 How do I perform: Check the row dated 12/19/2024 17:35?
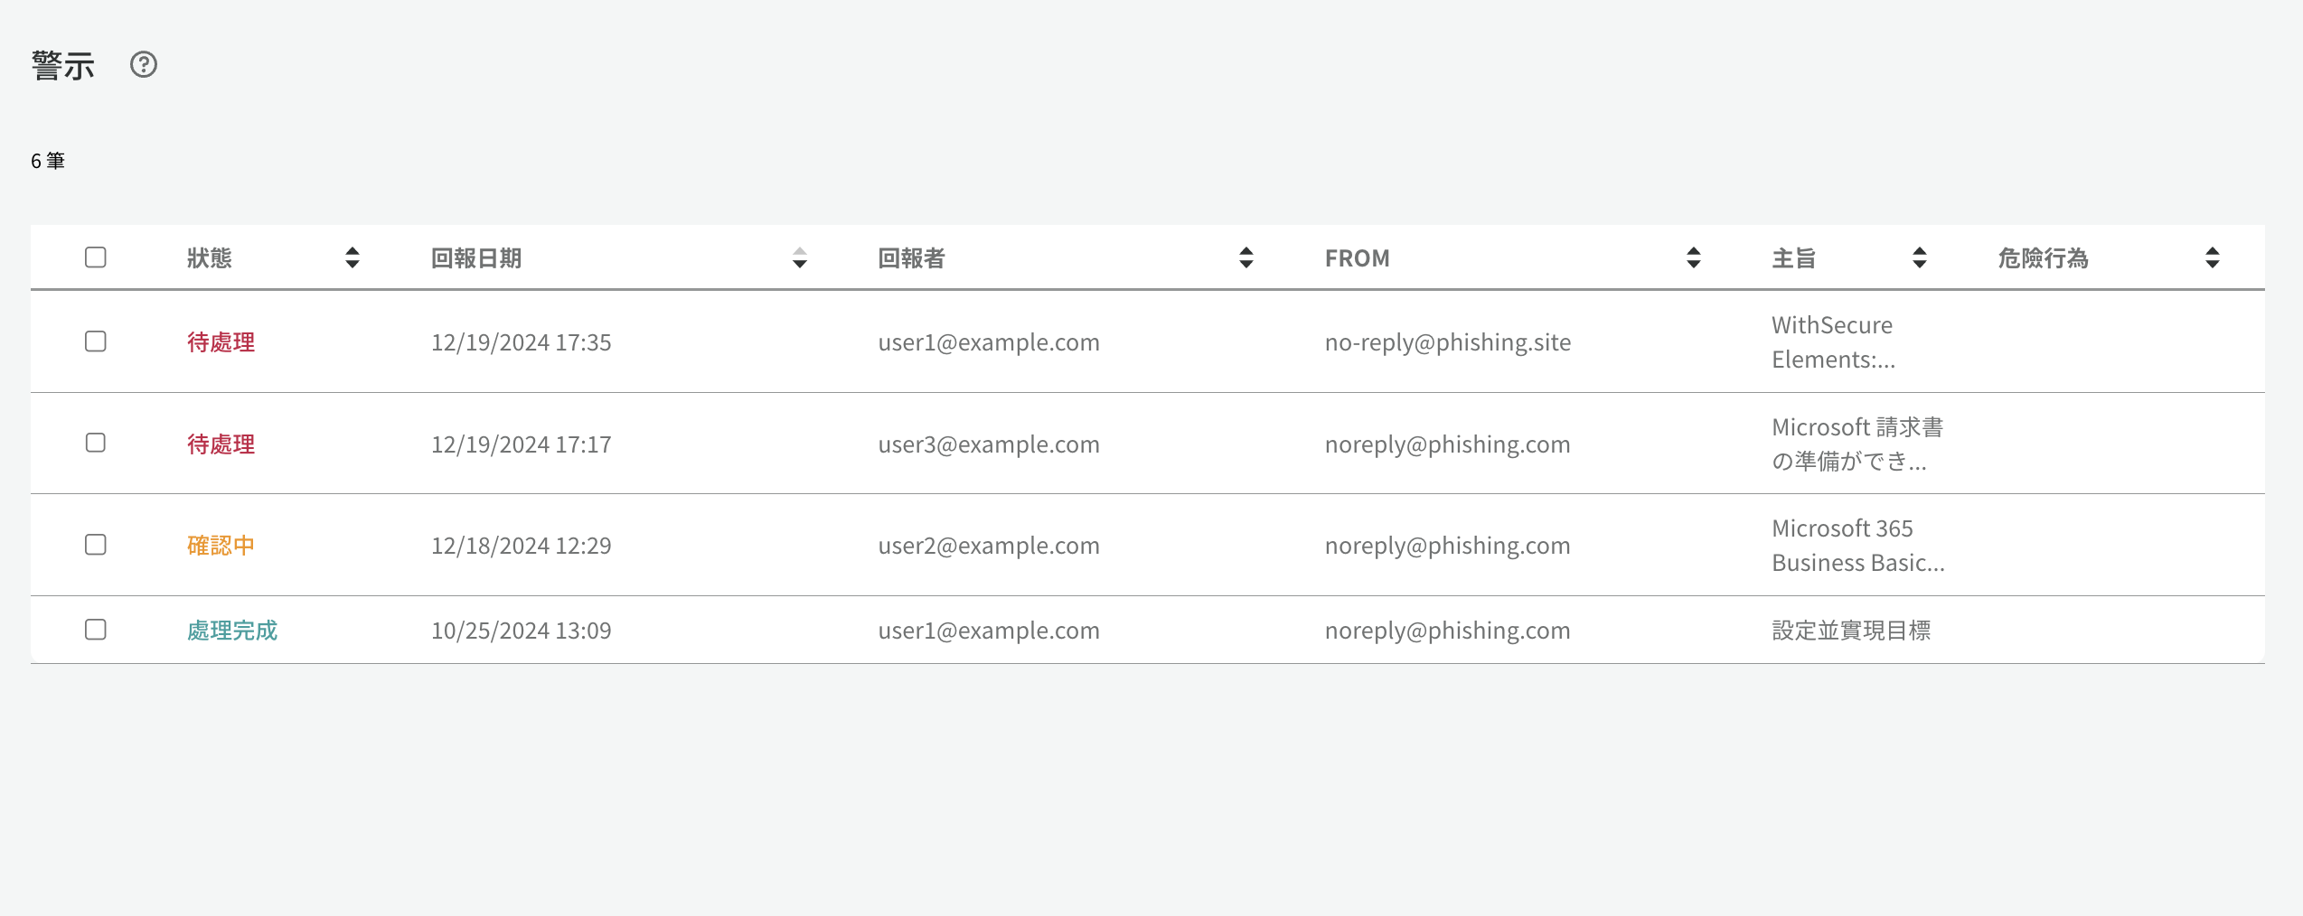point(96,341)
